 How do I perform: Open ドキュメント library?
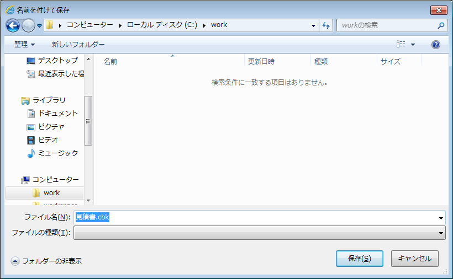click(58, 114)
